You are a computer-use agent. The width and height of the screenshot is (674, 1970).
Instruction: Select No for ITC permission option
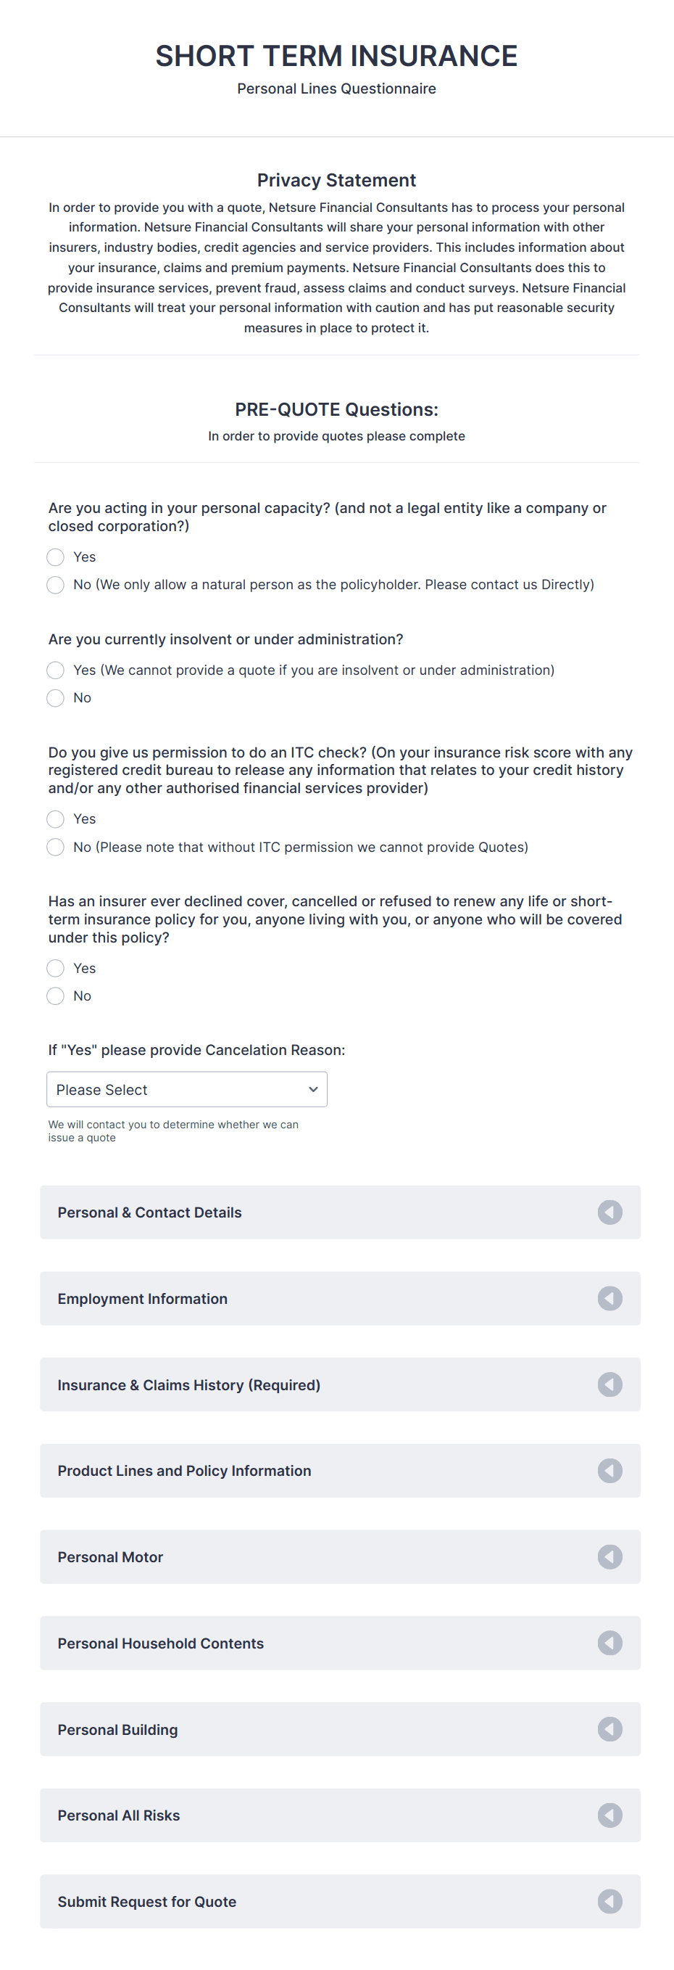pyautogui.click(x=56, y=847)
